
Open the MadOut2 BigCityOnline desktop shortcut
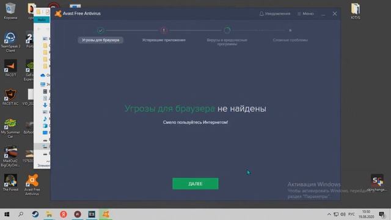point(10,156)
